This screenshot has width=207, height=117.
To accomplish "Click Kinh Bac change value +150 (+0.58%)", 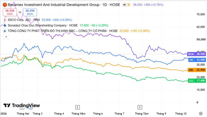I will coord(140,31).
